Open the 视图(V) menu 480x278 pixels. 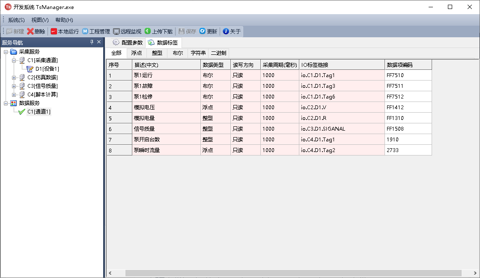click(40, 20)
